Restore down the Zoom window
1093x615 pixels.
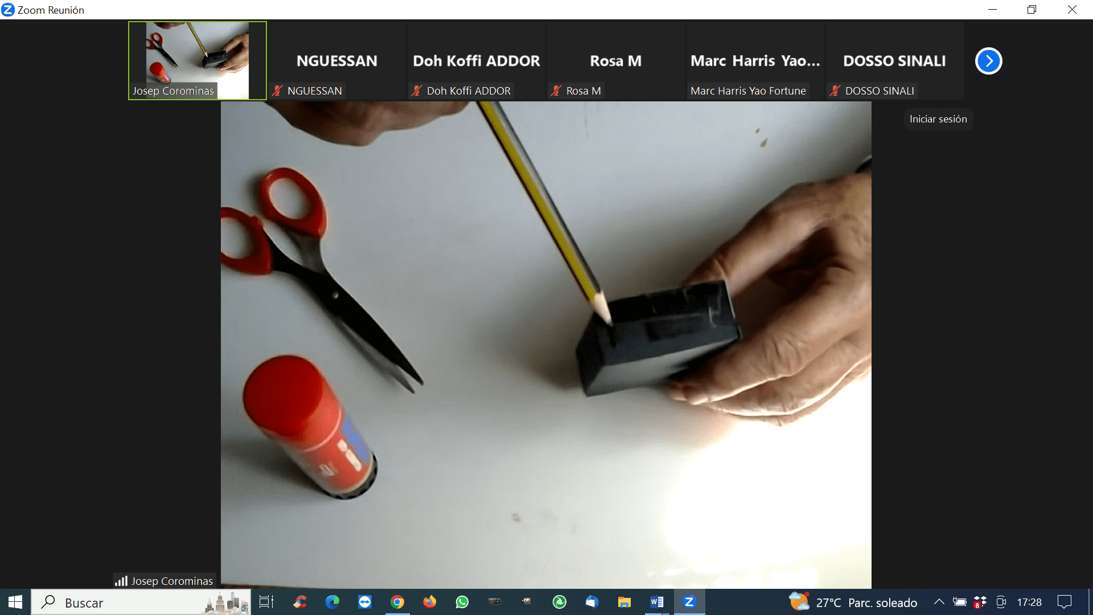coord(1032,10)
